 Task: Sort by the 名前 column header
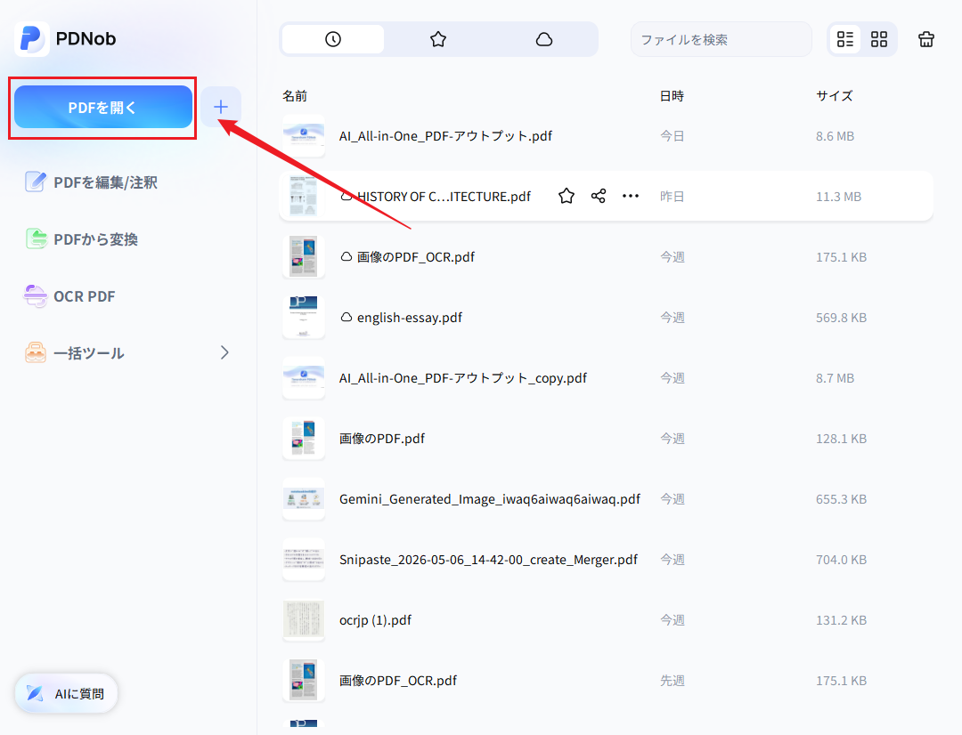pyautogui.click(x=295, y=95)
